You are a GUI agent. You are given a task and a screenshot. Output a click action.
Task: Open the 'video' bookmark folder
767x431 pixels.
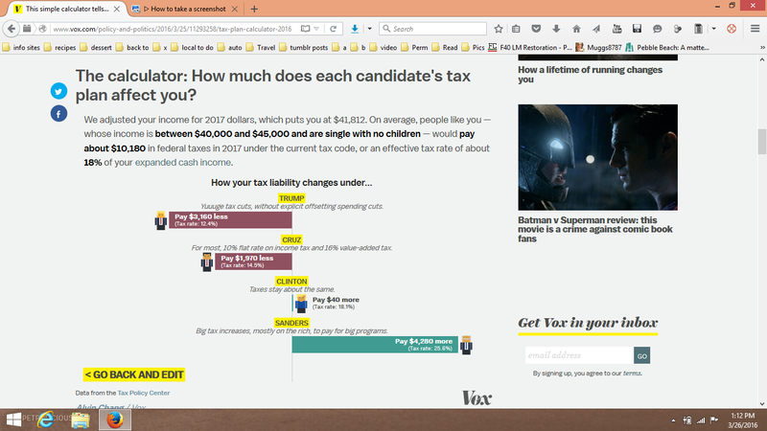pyautogui.click(x=383, y=47)
